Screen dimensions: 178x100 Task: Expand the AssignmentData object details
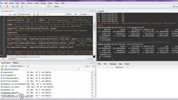point(1,78)
